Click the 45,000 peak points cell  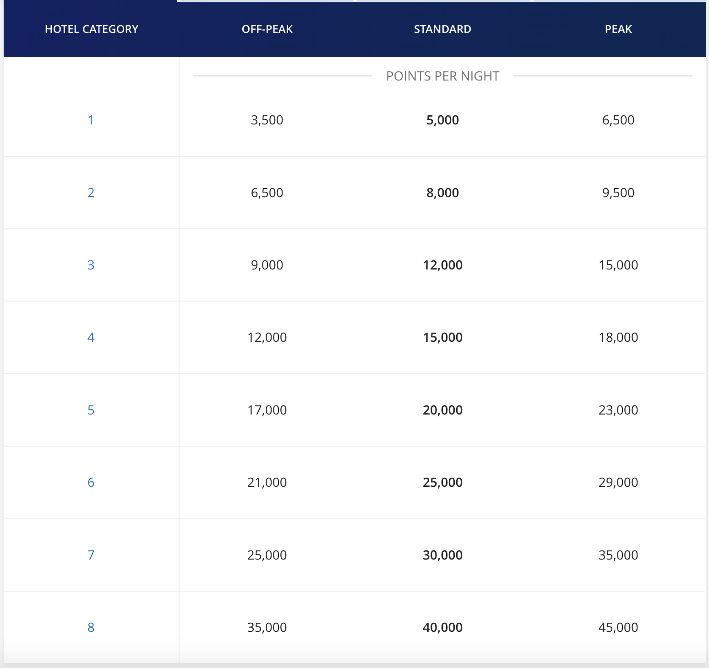[x=618, y=627]
